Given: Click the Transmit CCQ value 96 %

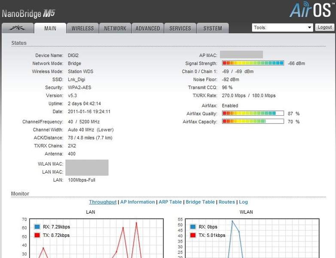Looking at the screenshot, I should 227,87.
